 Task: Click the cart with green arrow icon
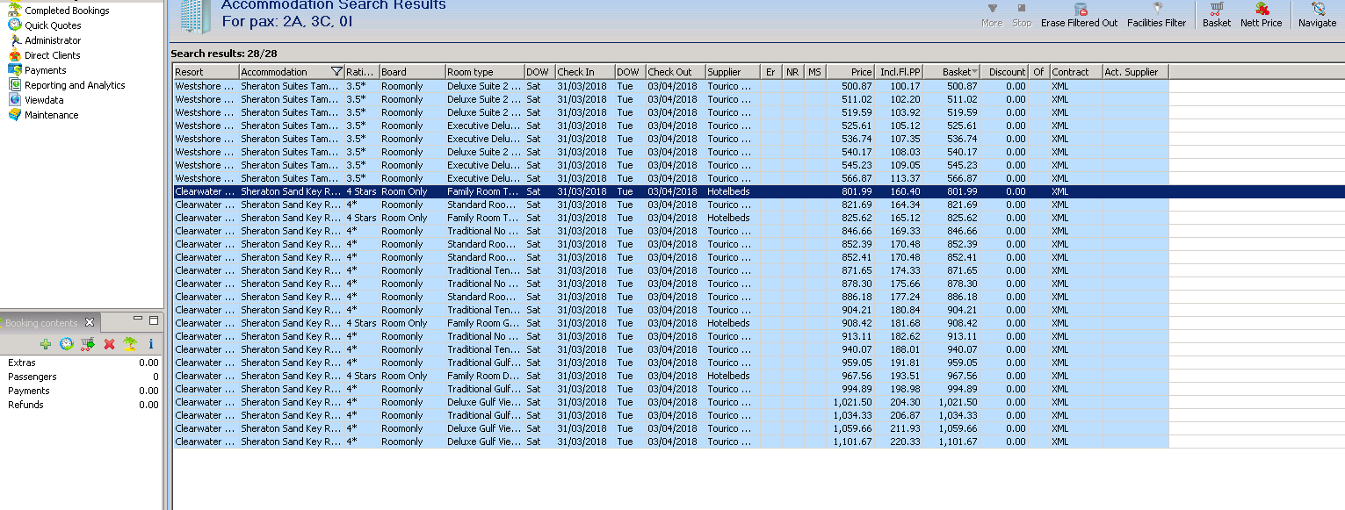(88, 344)
